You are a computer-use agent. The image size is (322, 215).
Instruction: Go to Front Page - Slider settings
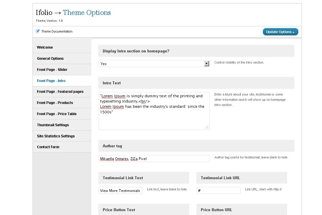coord(52,70)
